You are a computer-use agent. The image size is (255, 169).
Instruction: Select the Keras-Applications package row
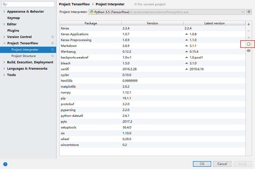pos(152,34)
